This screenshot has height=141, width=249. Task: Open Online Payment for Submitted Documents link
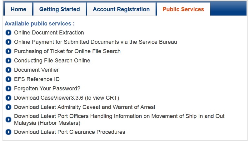click(95, 42)
